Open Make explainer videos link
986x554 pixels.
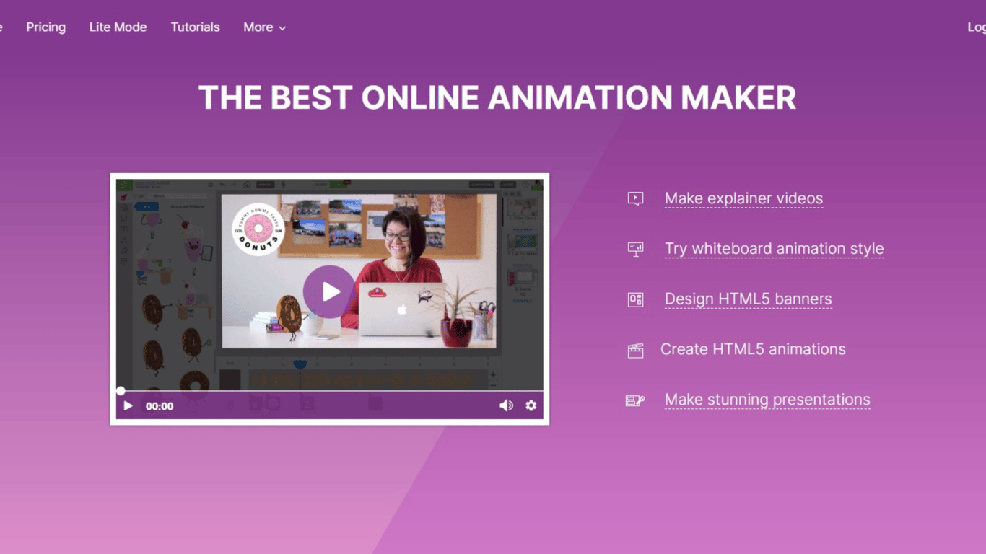point(743,198)
